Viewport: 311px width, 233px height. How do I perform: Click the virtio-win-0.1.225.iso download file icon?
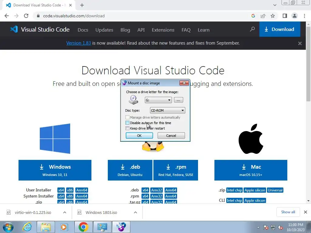[x=9, y=212]
